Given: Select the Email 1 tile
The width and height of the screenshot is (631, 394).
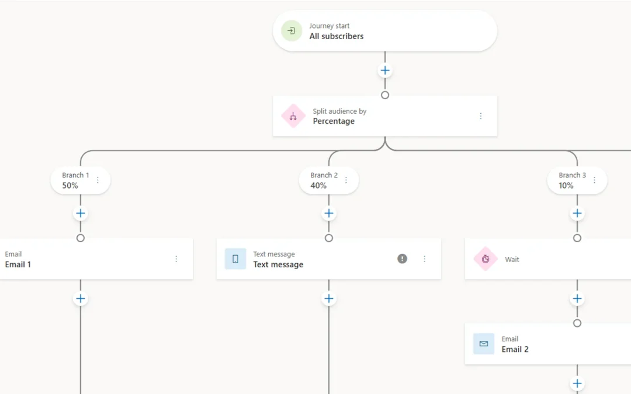Looking at the screenshot, I should (x=96, y=259).
